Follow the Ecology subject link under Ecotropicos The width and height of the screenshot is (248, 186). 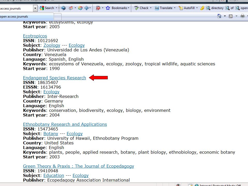click(x=77, y=45)
